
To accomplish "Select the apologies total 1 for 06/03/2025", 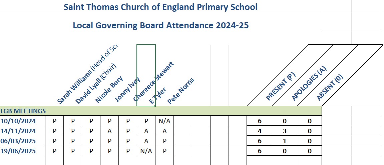I will click(285, 141).
